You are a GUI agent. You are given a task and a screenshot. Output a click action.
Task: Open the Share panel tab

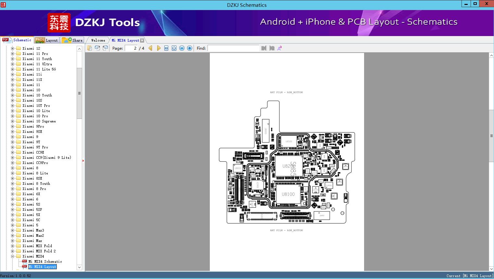pos(72,40)
